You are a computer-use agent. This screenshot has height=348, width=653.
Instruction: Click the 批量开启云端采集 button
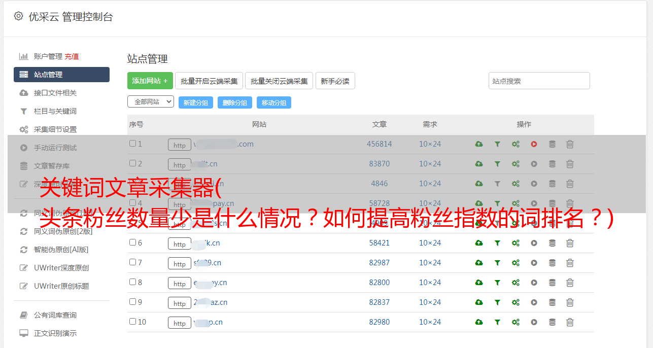[209, 81]
